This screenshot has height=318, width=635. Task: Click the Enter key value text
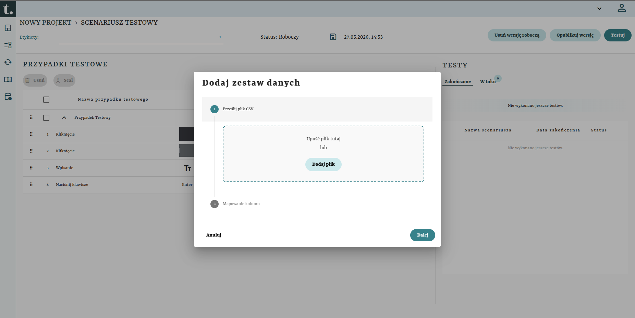187,185
